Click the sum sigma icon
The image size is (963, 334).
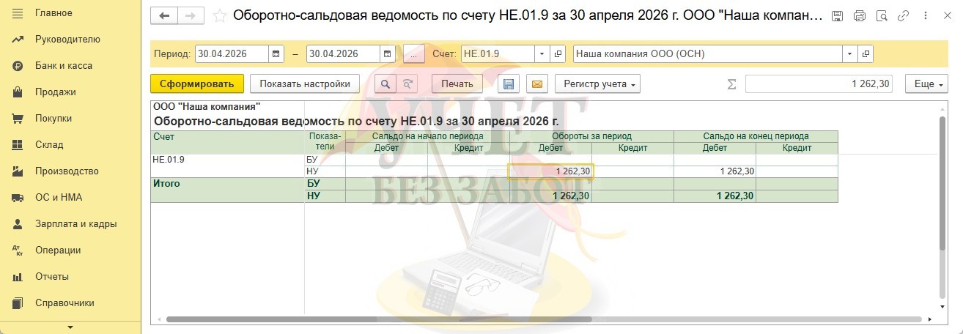[731, 83]
